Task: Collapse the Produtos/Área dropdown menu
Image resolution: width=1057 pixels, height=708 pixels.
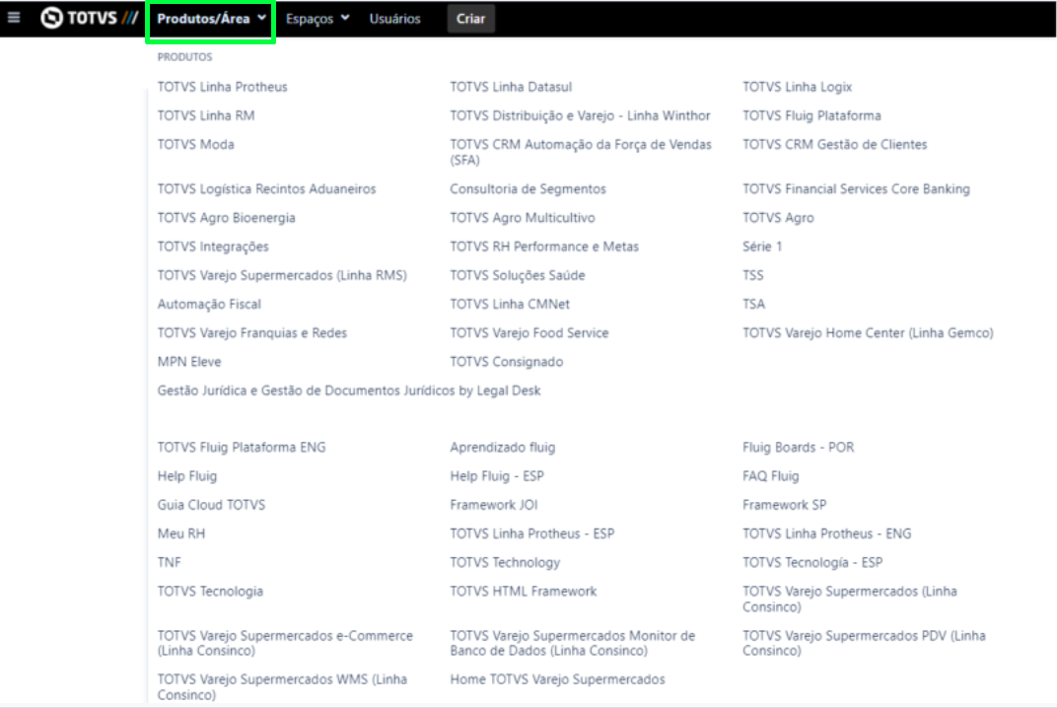Action: coord(211,19)
